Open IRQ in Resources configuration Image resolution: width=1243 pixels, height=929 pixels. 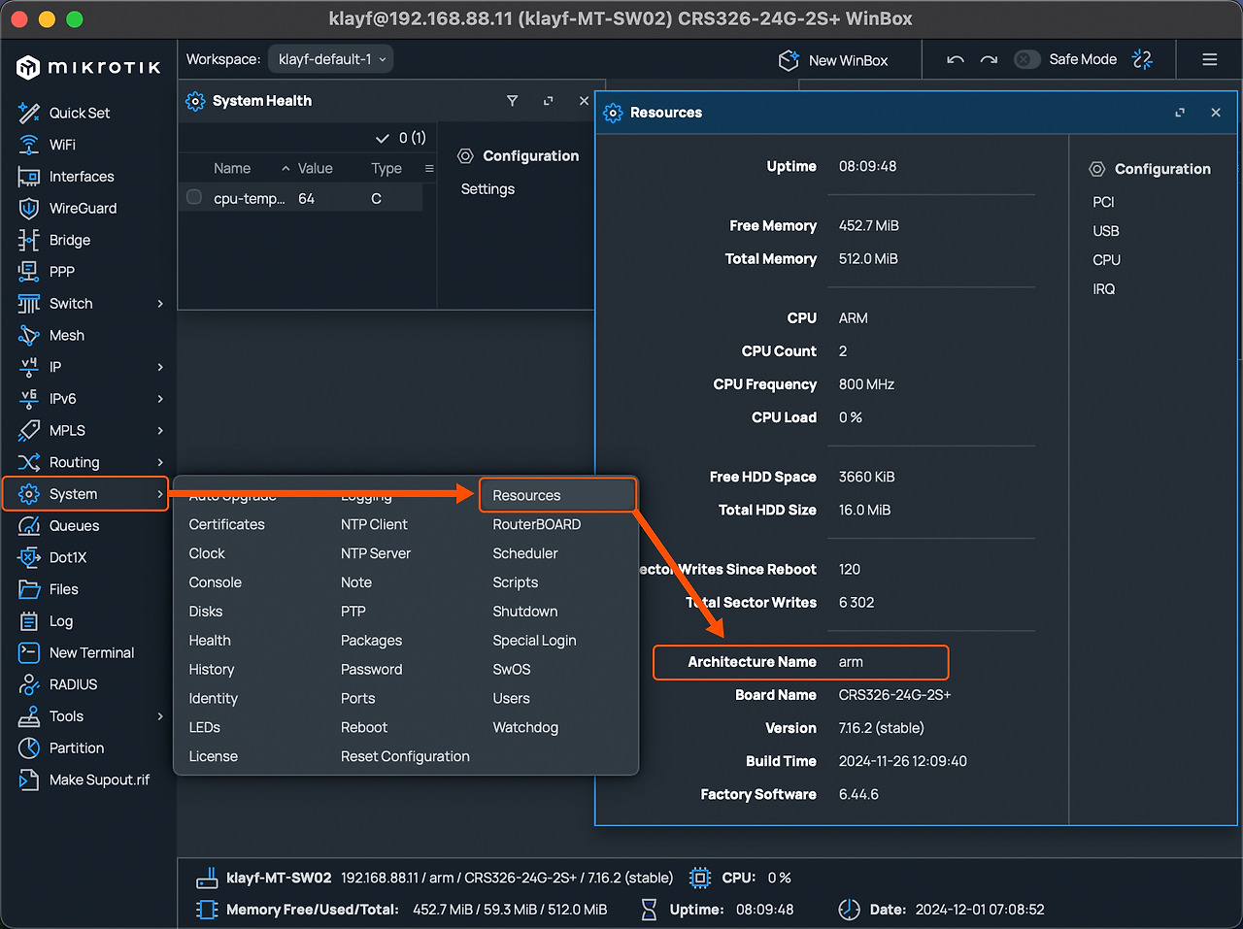pos(1104,289)
